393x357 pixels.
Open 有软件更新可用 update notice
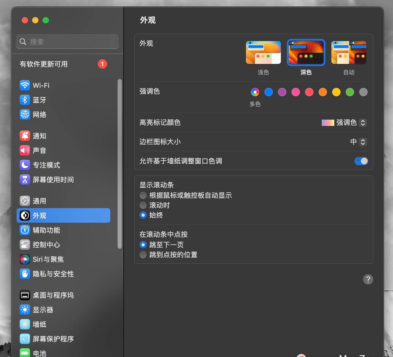(x=43, y=64)
